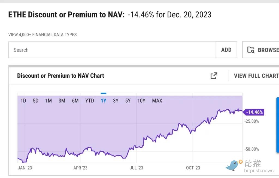Select the 1D time range
Screen dimensions: 279x178
tap(23, 101)
